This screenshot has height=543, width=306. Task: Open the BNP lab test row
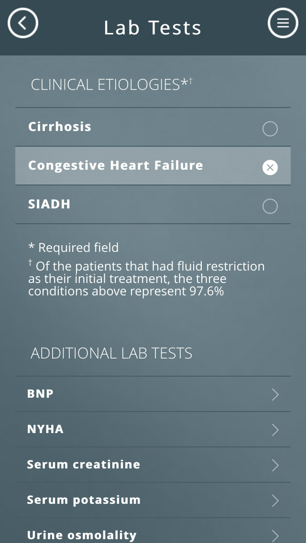[153, 394]
